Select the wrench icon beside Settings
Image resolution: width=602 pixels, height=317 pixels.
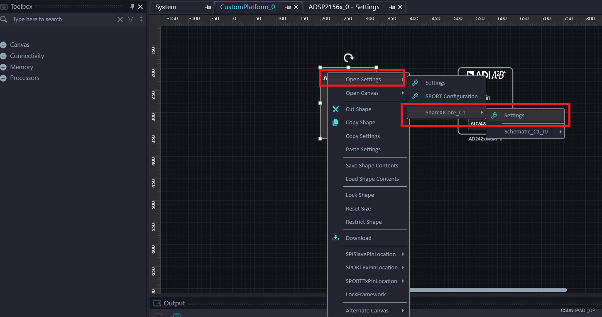(x=414, y=82)
